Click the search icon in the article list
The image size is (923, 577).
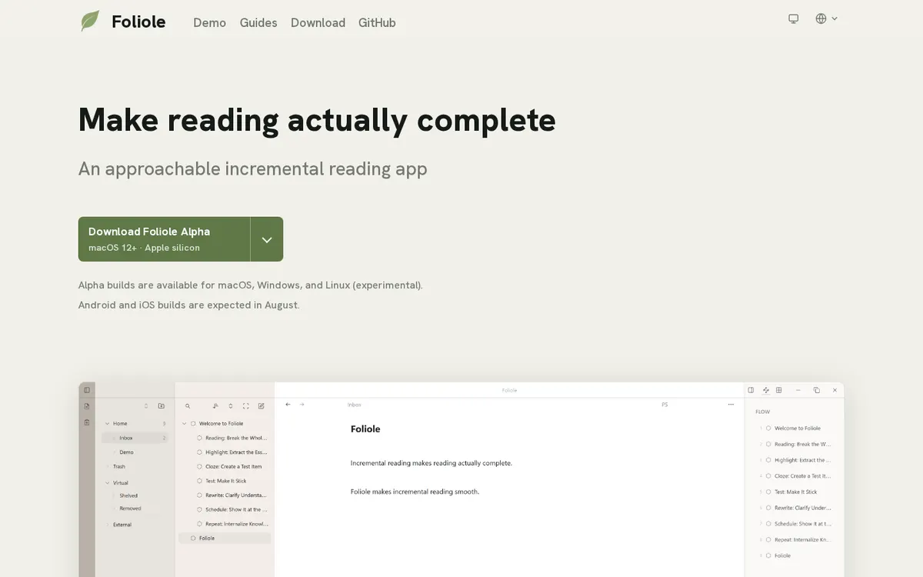pos(187,405)
